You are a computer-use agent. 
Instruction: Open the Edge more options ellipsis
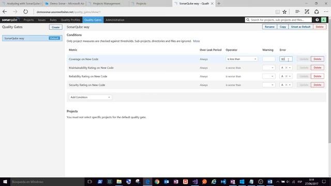[x=326, y=12]
